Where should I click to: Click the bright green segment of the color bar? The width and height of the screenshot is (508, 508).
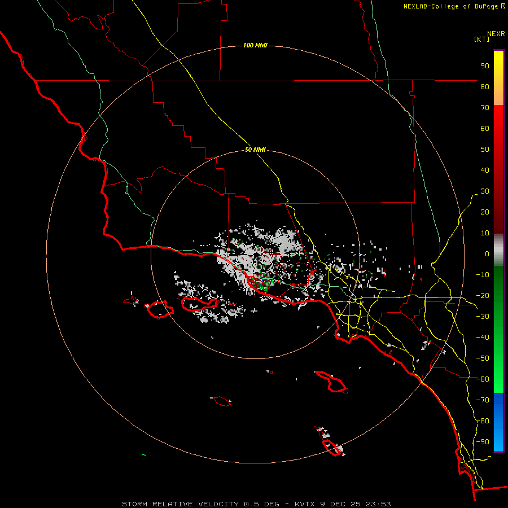(x=498, y=330)
